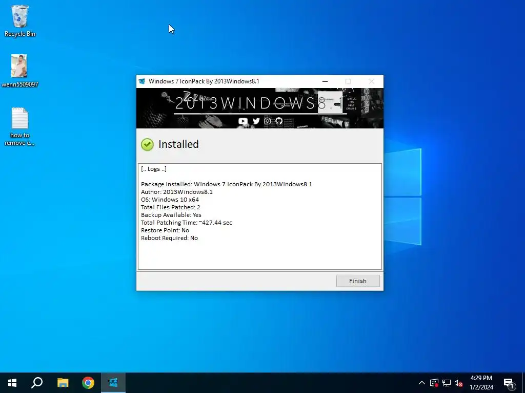The height and width of the screenshot is (393, 525).
Task: Open the YouTube icon in the banner
Action: pos(243,121)
